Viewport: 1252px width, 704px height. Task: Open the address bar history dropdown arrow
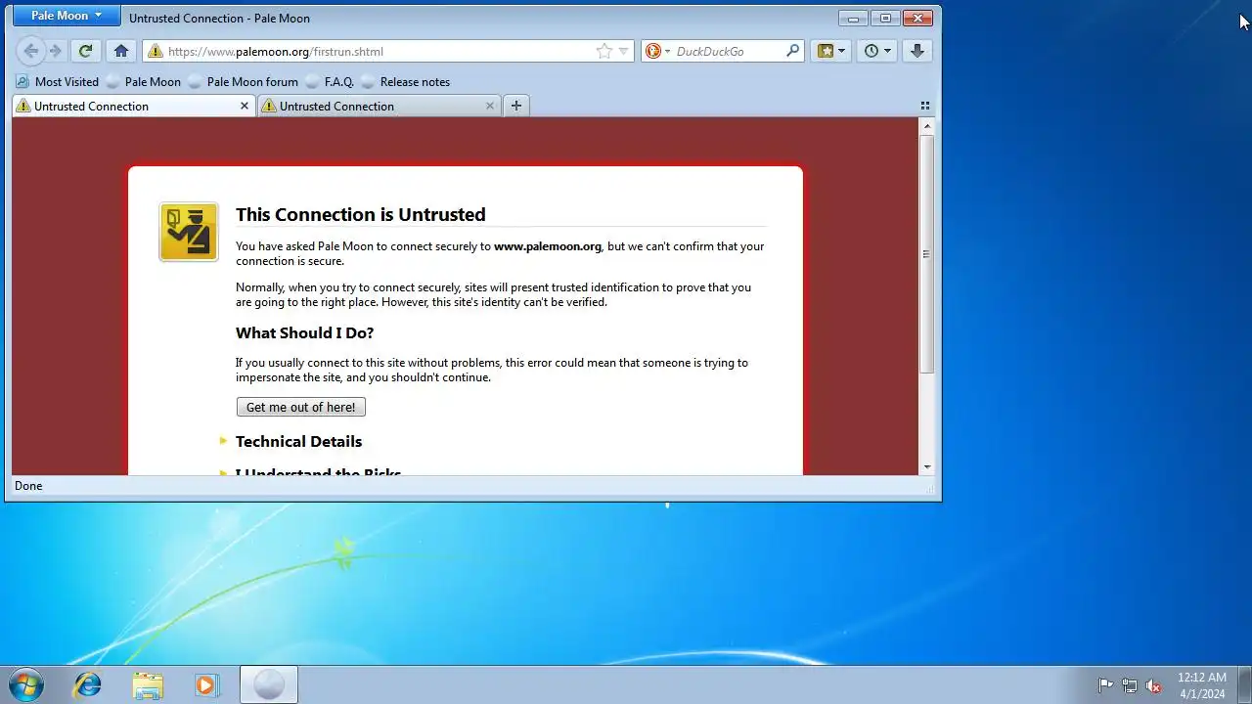(x=623, y=51)
